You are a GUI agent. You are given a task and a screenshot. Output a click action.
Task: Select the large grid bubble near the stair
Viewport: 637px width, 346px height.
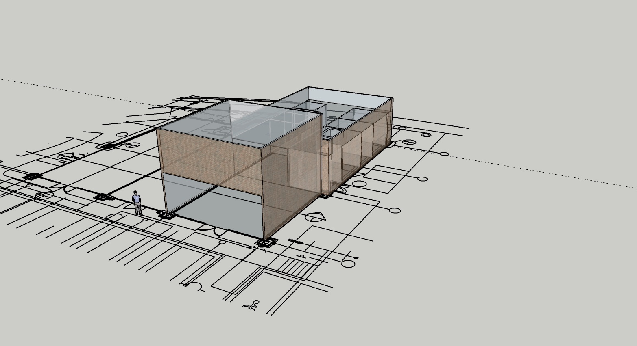[x=348, y=264]
